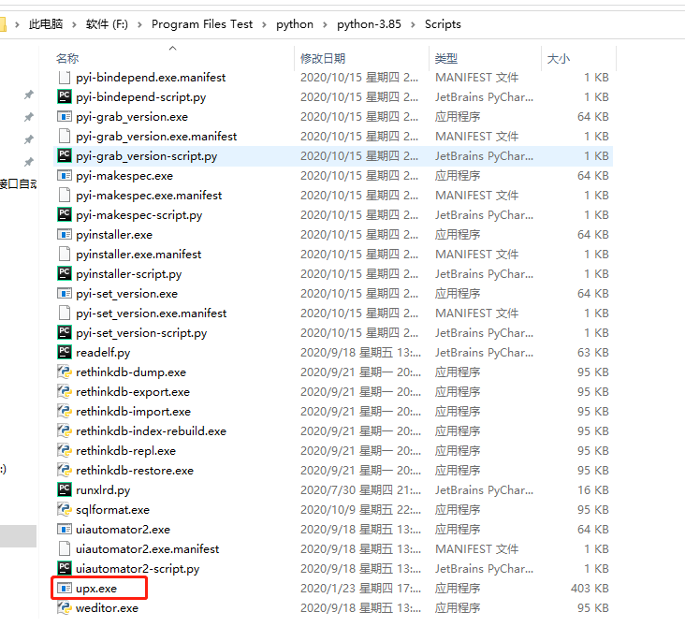The height and width of the screenshot is (627, 685).
Task: Open breadcrumb dropdown after 此电脑
Action: click(x=74, y=24)
